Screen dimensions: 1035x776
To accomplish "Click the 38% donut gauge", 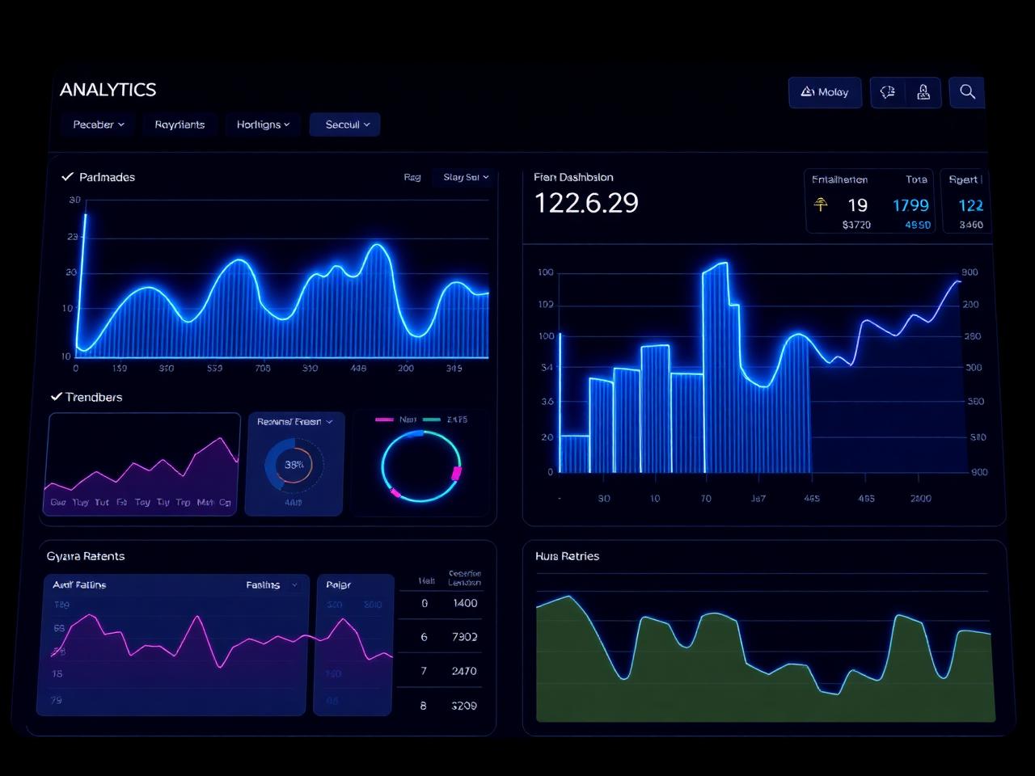I will pyautogui.click(x=294, y=465).
